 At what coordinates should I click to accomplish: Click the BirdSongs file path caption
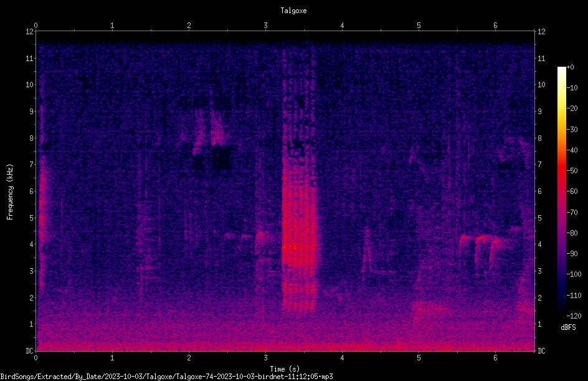coord(166,377)
